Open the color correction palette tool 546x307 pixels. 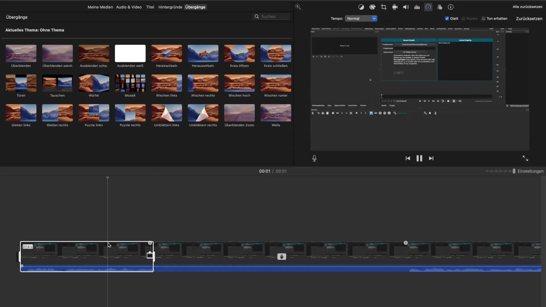pos(372,7)
